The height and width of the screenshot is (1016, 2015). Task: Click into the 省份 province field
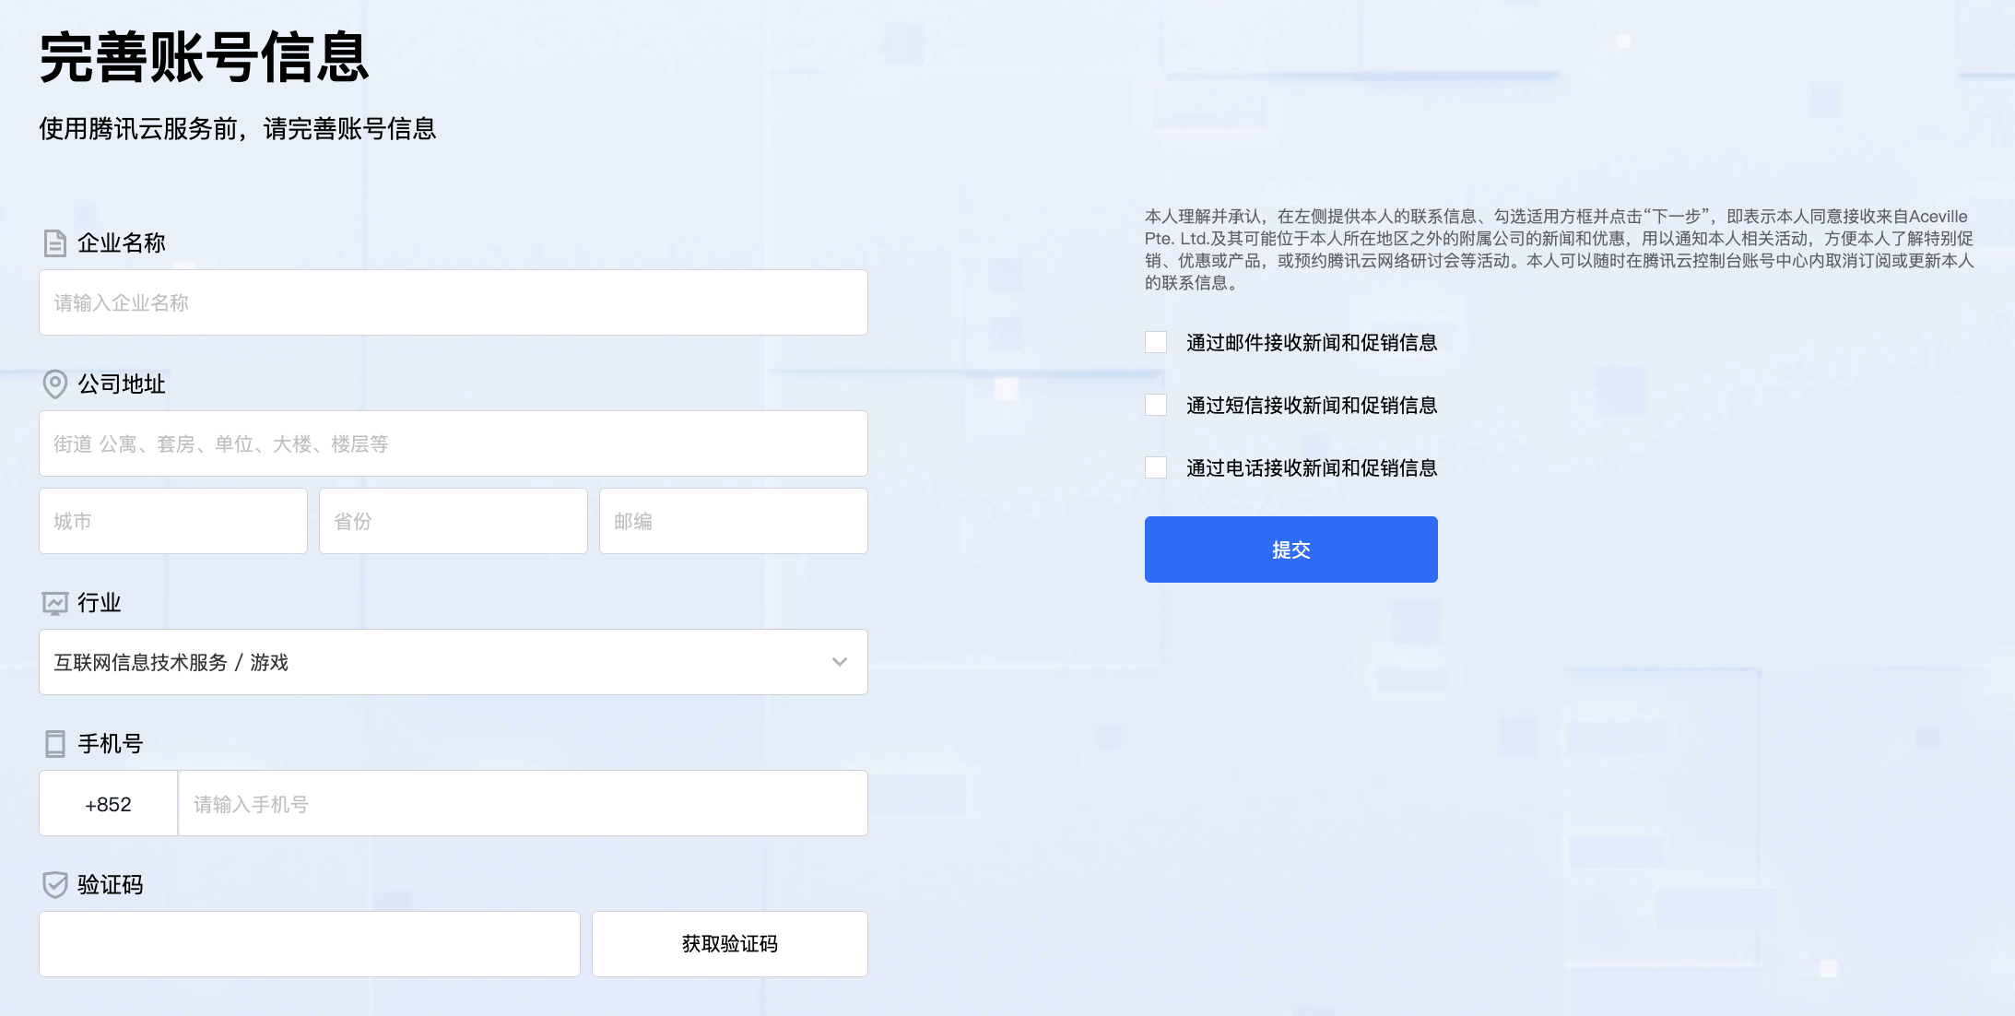coord(453,521)
